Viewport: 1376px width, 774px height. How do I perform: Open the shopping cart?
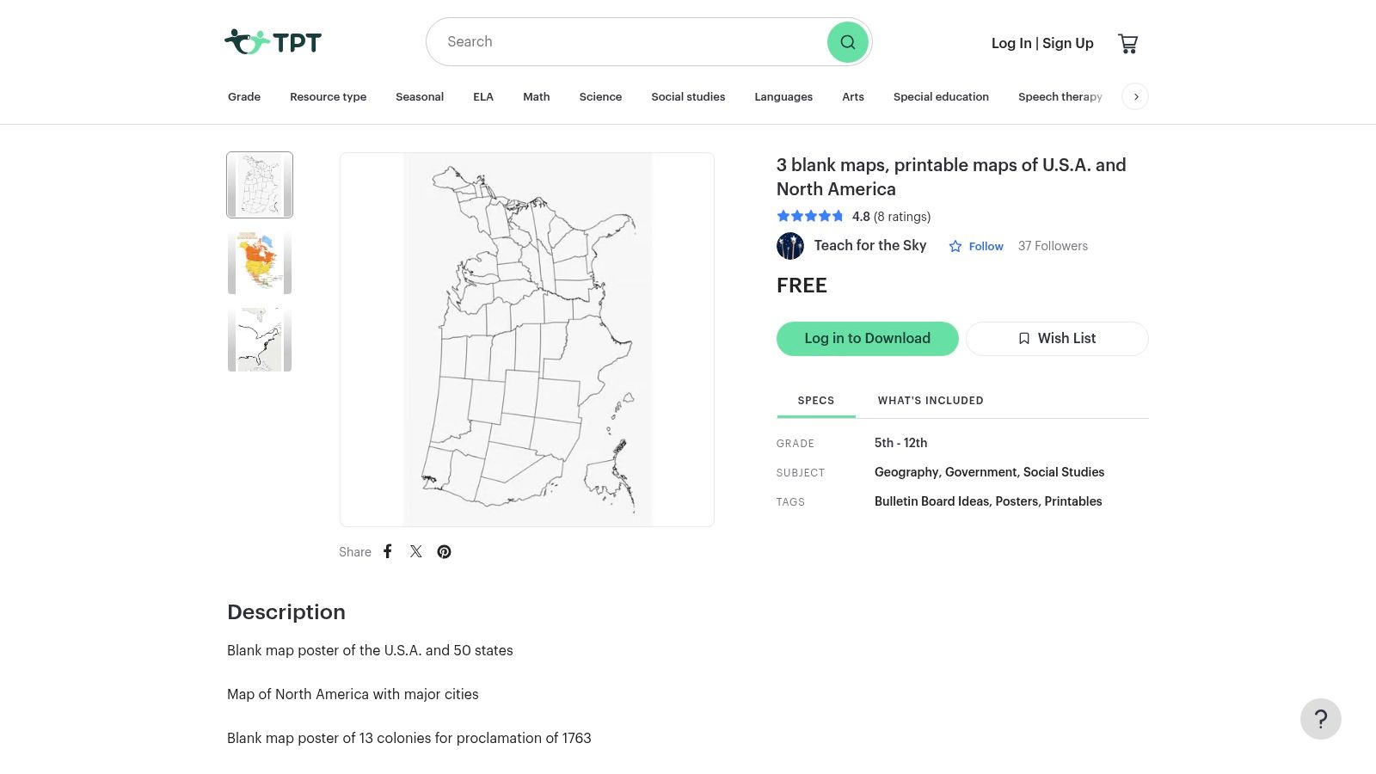click(1127, 43)
